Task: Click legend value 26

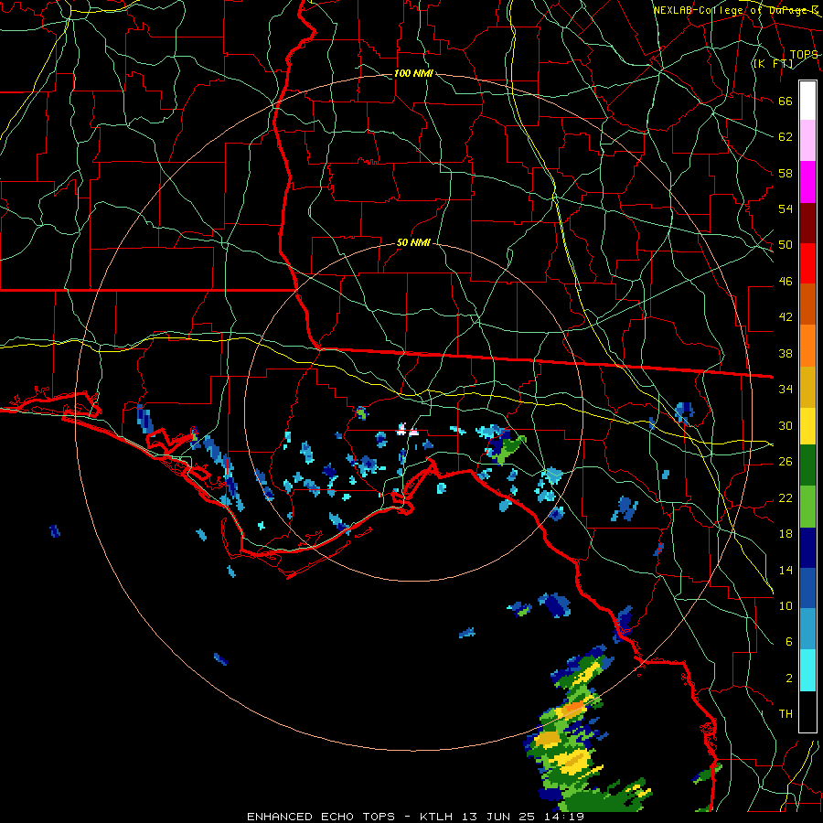Action: (x=786, y=462)
